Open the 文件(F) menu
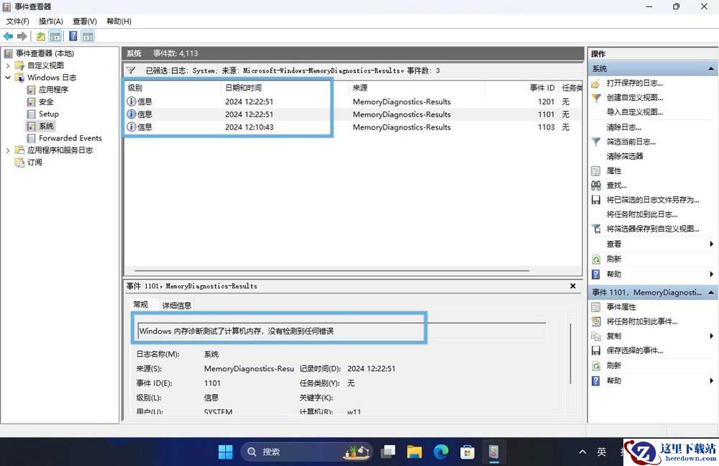The width and height of the screenshot is (719, 466). 17,22
